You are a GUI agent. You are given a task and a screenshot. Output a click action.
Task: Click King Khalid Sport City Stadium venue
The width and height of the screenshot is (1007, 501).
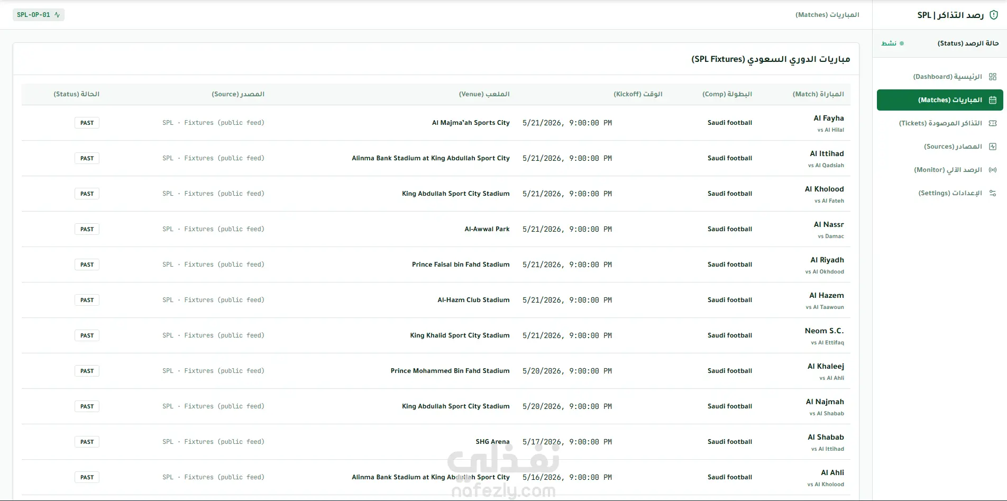[x=460, y=335]
